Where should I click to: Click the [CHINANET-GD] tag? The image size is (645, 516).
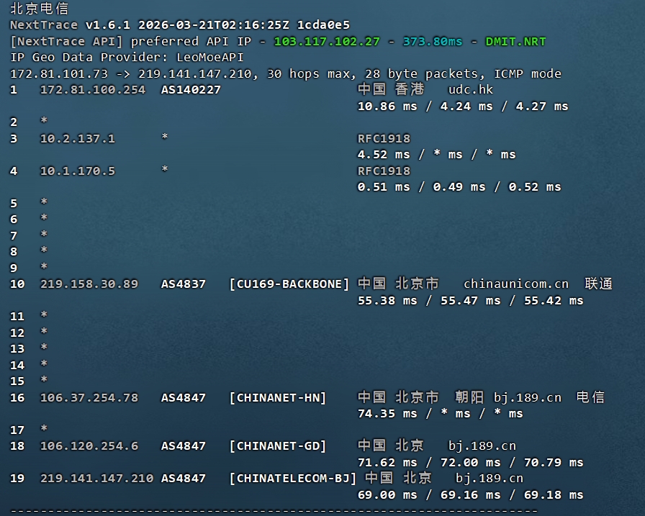[x=277, y=446]
